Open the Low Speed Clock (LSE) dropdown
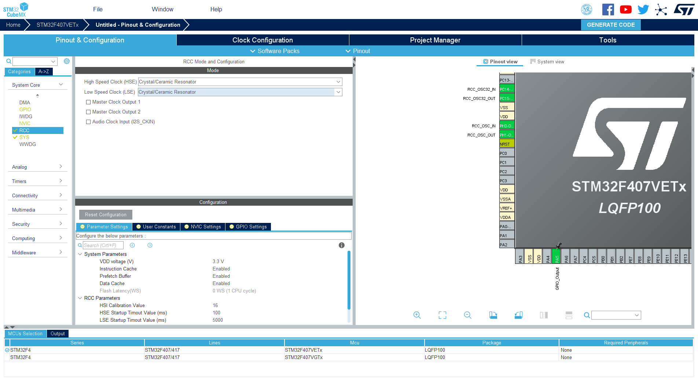 240,92
